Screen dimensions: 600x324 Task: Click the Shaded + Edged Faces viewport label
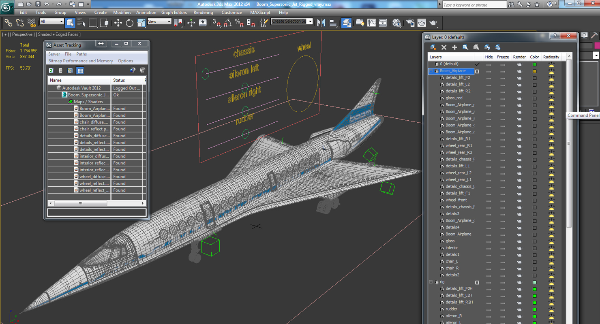pyautogui.click(x=59, y=34)
